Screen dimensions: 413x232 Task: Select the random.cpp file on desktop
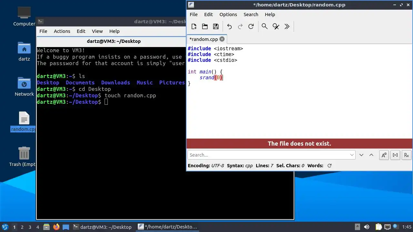pos(24,122)
